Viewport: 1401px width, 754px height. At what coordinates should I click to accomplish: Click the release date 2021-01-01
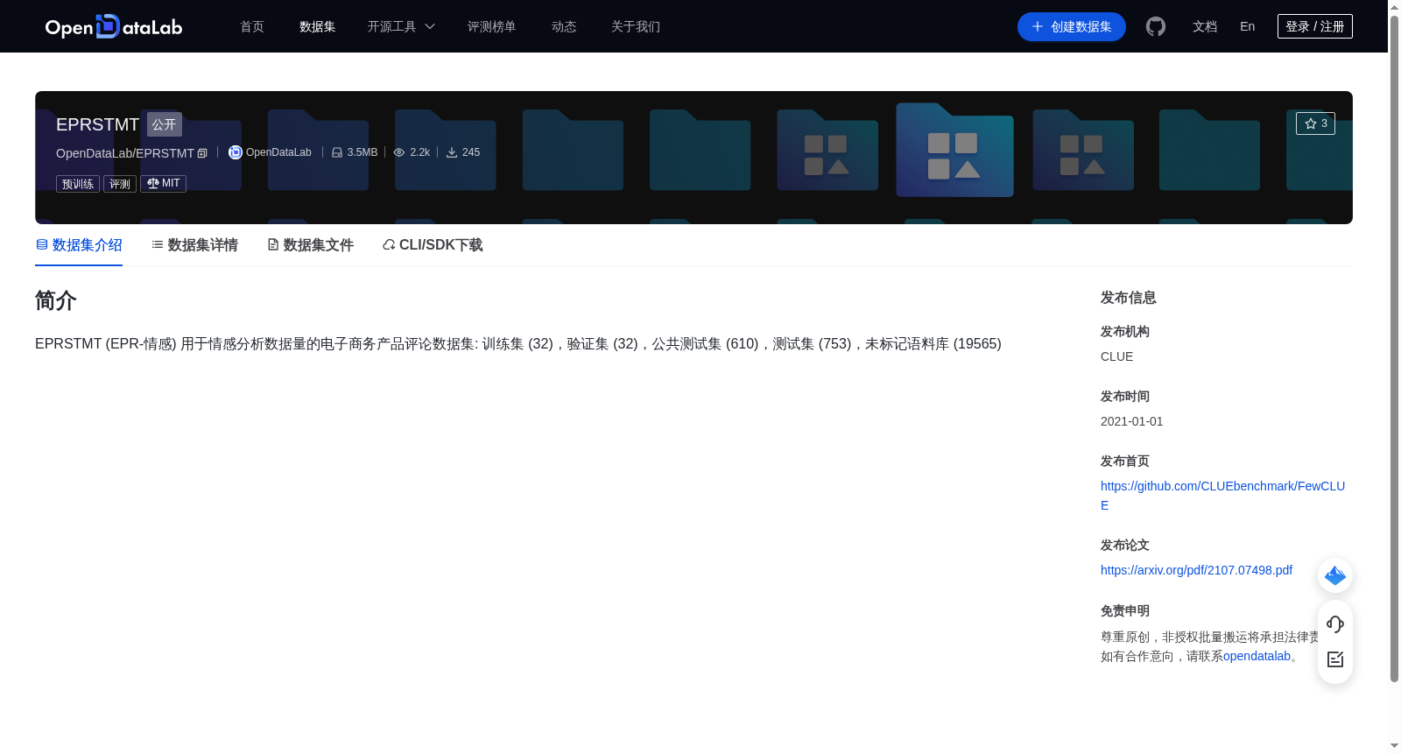(1131, 421)
